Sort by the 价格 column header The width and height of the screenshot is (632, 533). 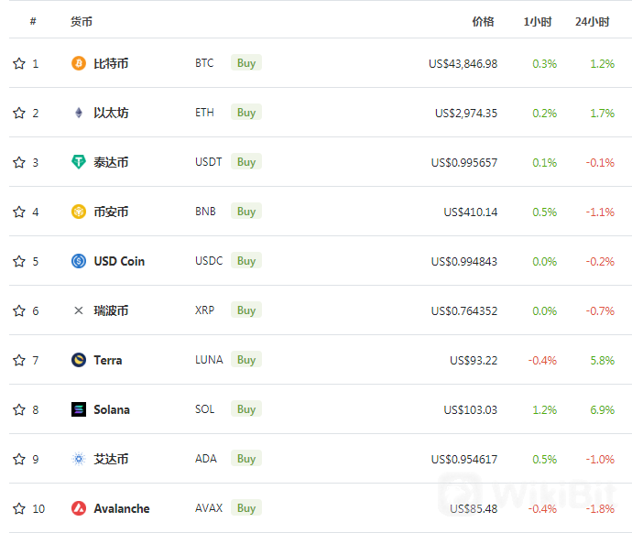(x=483, y=22)
